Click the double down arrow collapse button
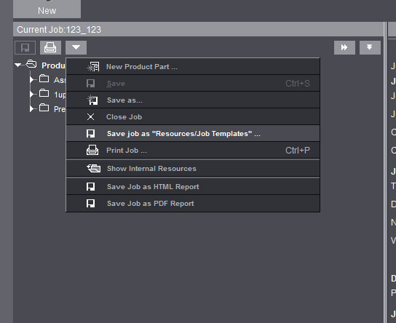The height and width of the screenshot is (323, 396). (370, 47)
